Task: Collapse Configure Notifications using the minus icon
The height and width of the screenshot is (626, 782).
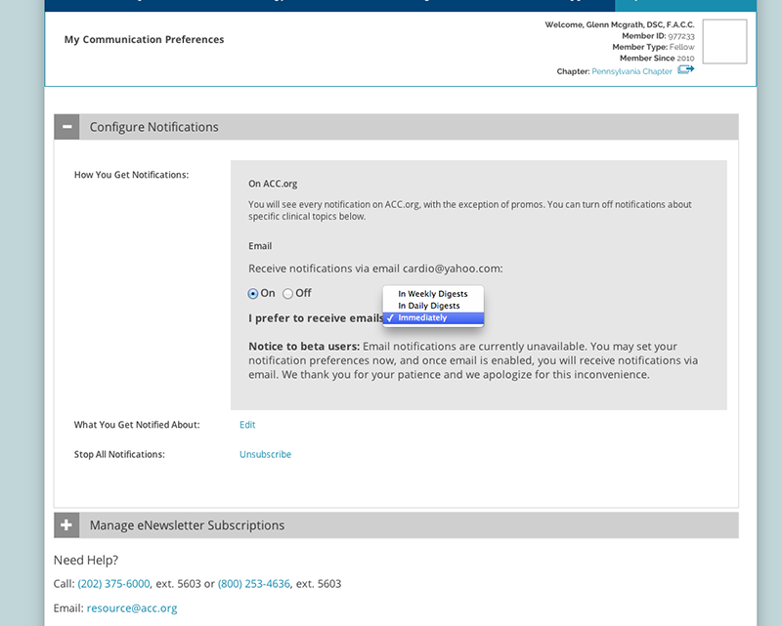Action: coord(66,127)
